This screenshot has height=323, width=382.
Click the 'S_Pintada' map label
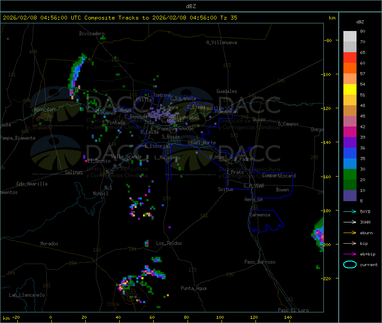(113, 123)
